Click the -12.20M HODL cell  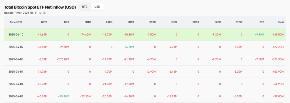click(172, 96)
